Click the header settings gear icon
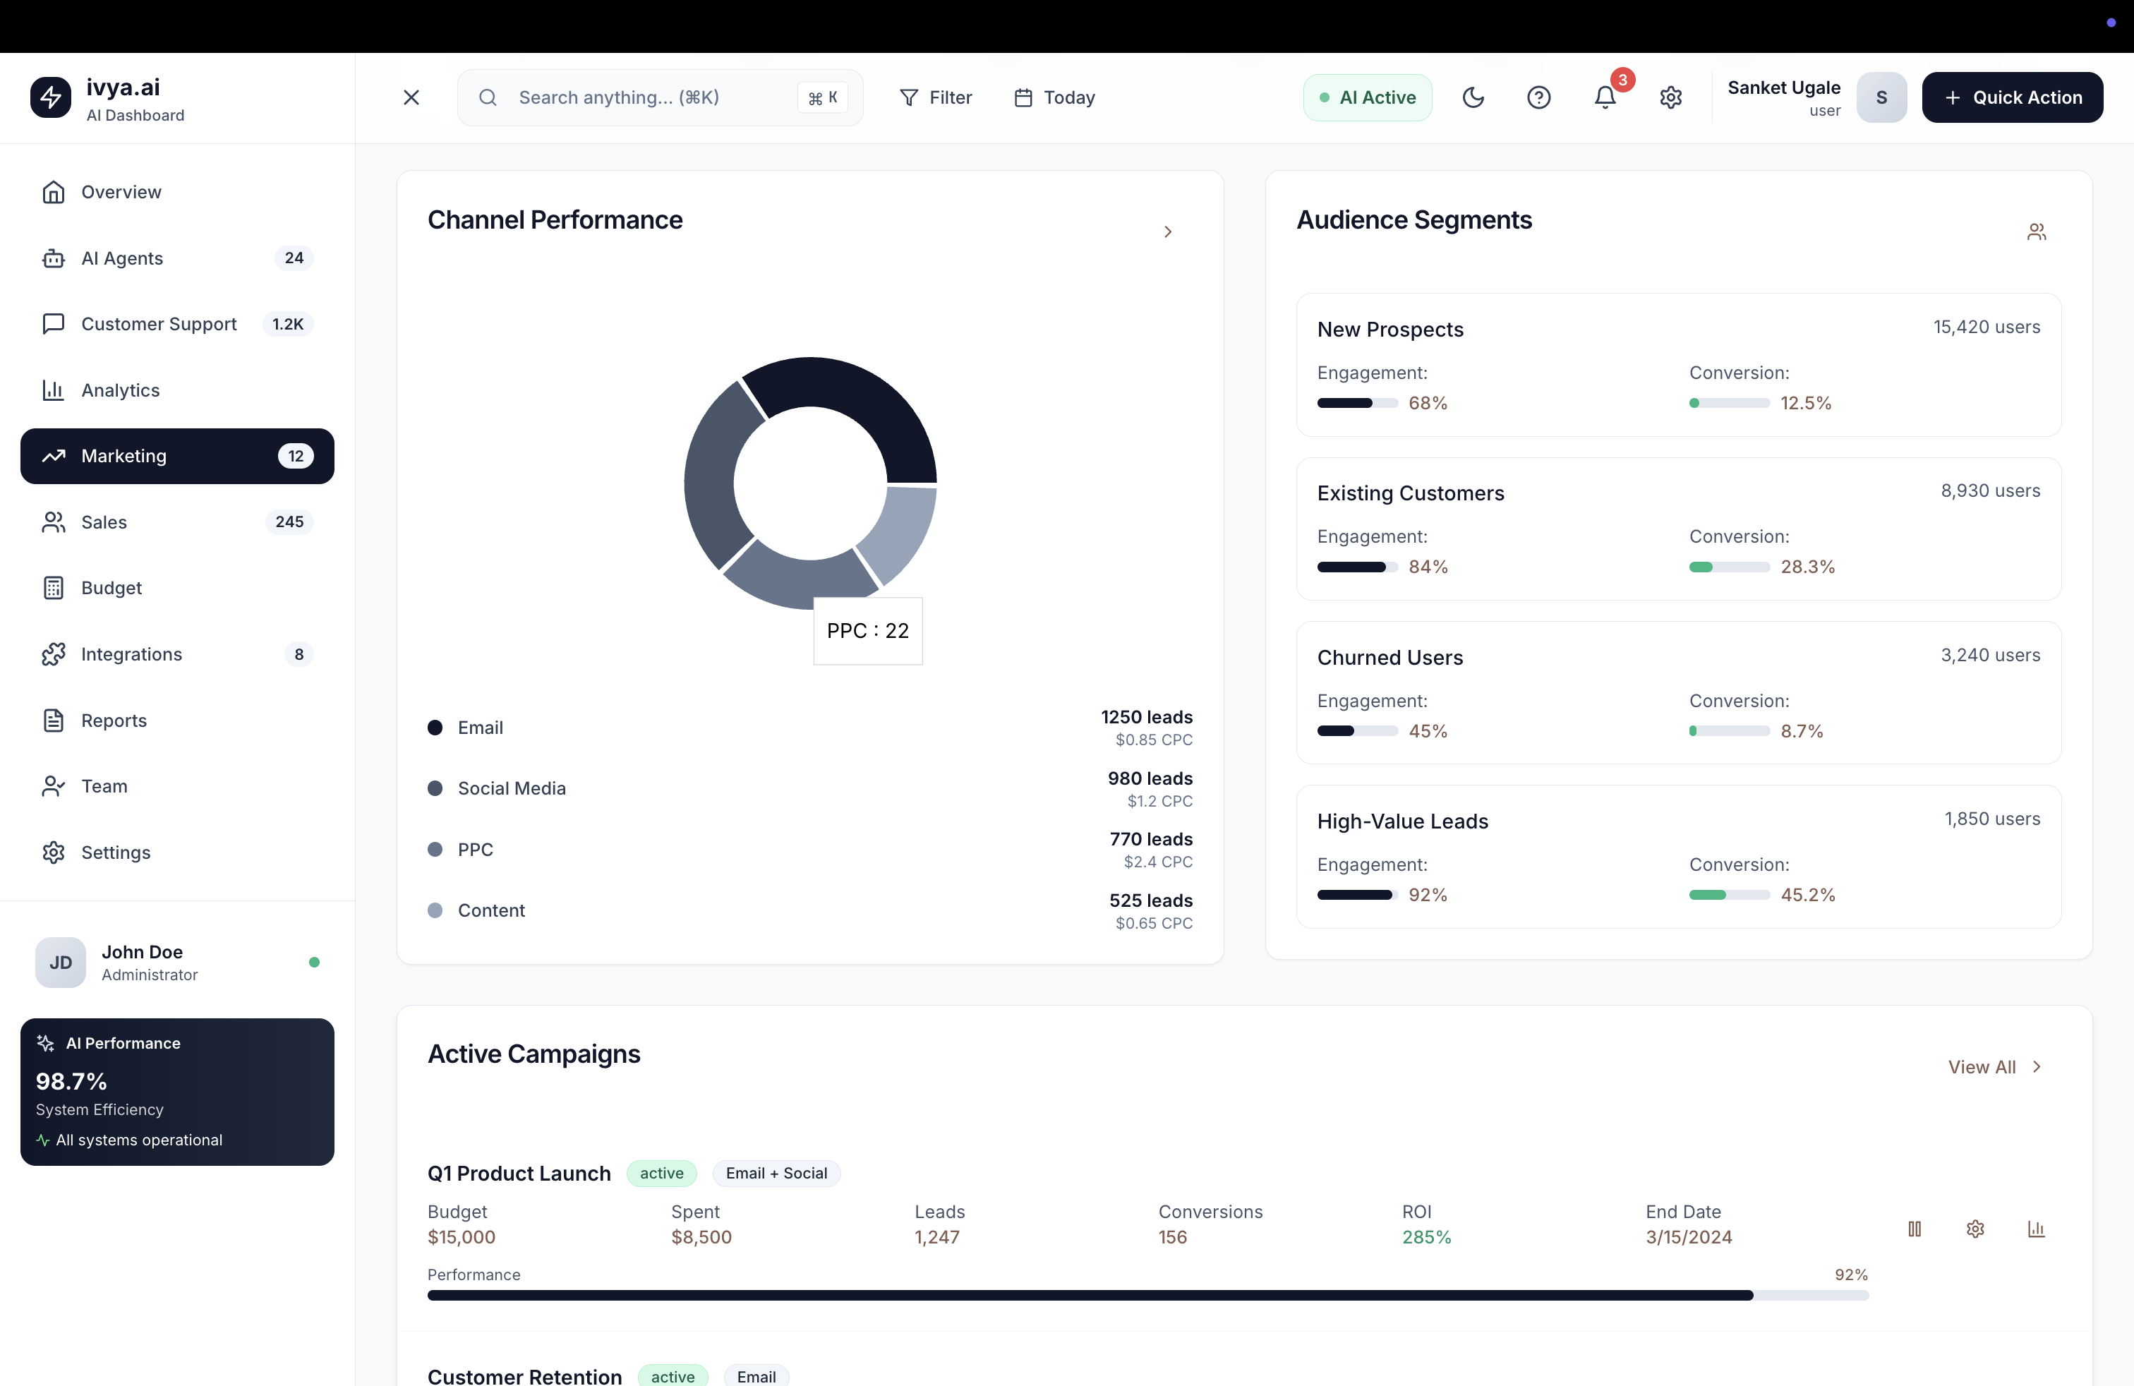This screenshot has width=2134, height=1386. coord(1670,97)
